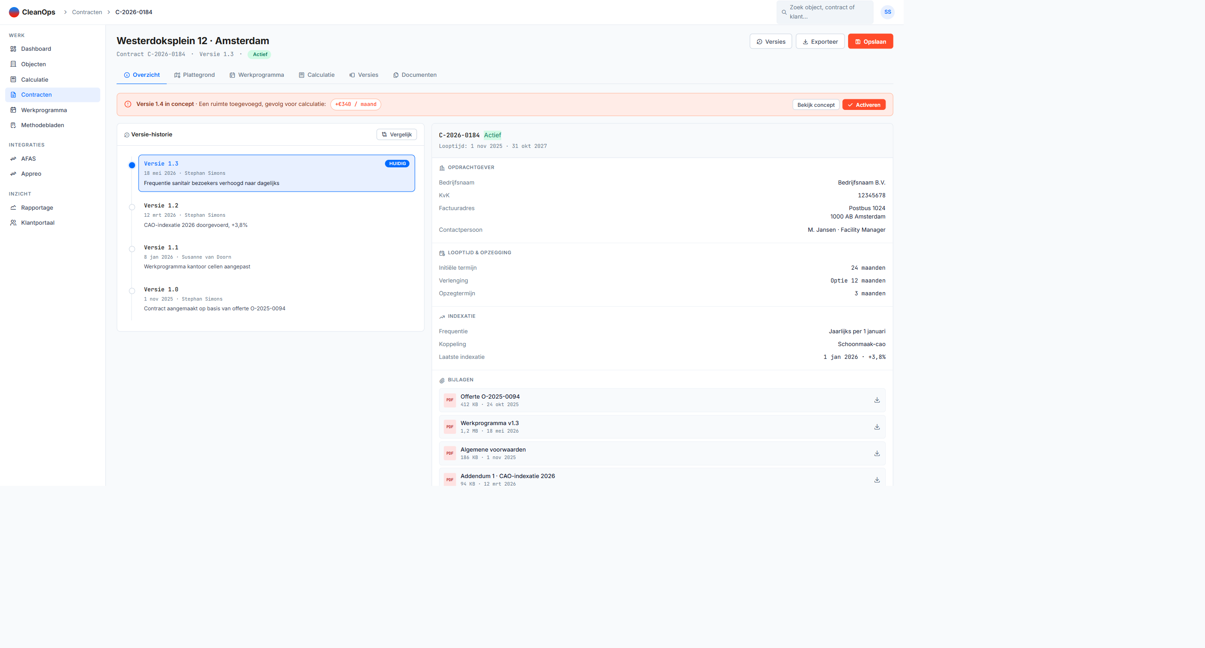Screen dimensions: 1205x648
Task: Click the Rapportage chart icon
Action: coord(13,208)
